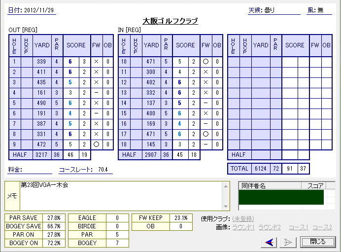Click TOTAL score 91
Image resolution: width=341 pixels, height=252 pixels.
coord(289,169)
